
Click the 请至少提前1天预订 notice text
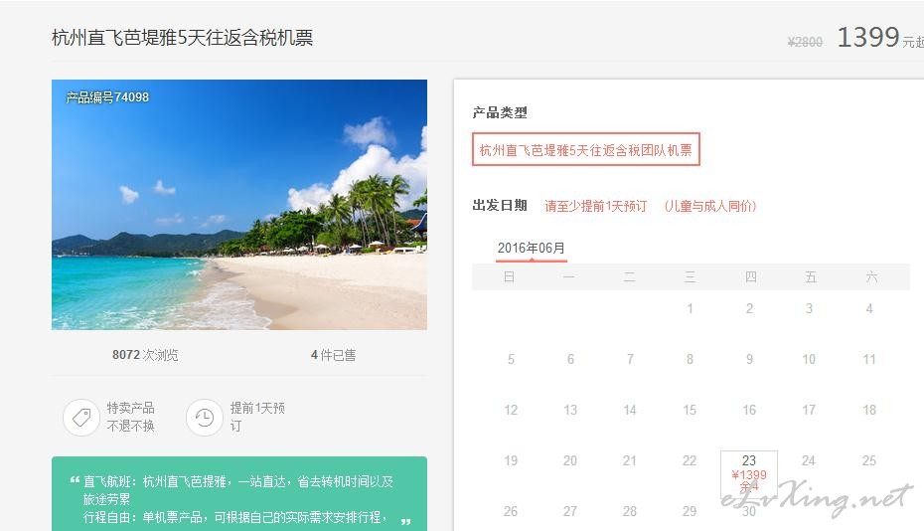596,206
